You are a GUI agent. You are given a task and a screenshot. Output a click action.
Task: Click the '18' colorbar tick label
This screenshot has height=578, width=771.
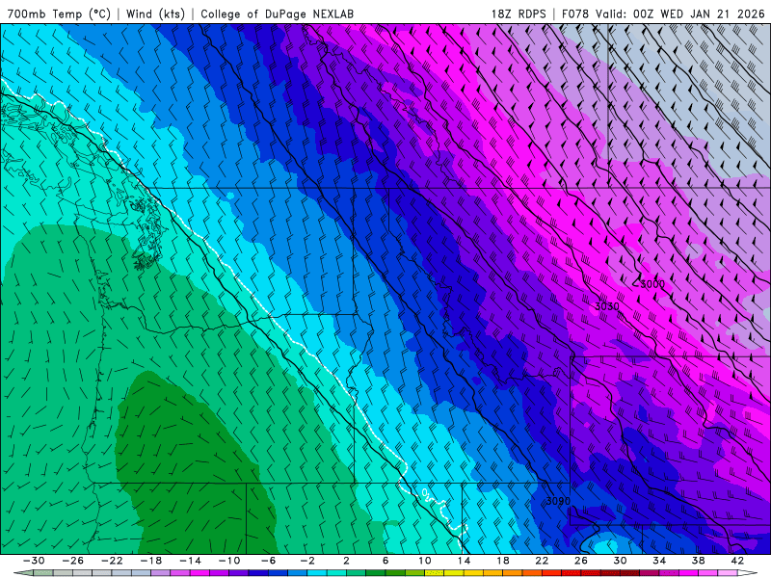[x=502, y=561]
